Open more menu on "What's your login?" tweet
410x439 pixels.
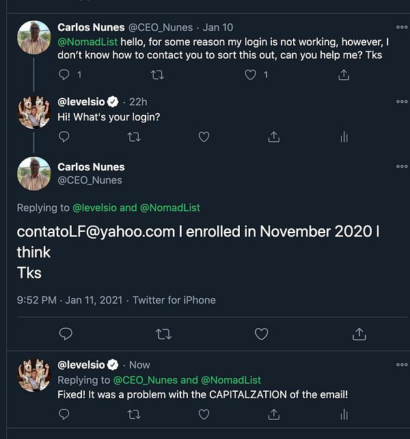coord(401,101)
